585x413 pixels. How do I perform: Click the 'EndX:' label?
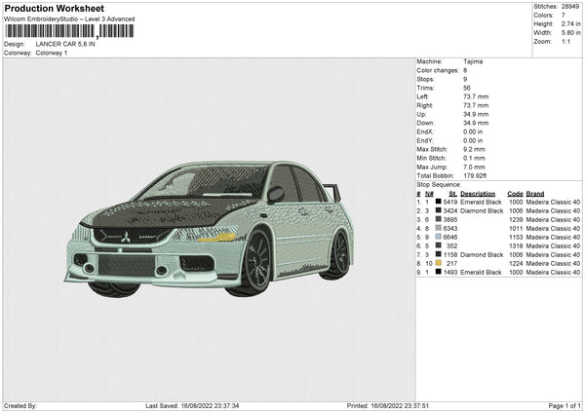tap(425, 131)
